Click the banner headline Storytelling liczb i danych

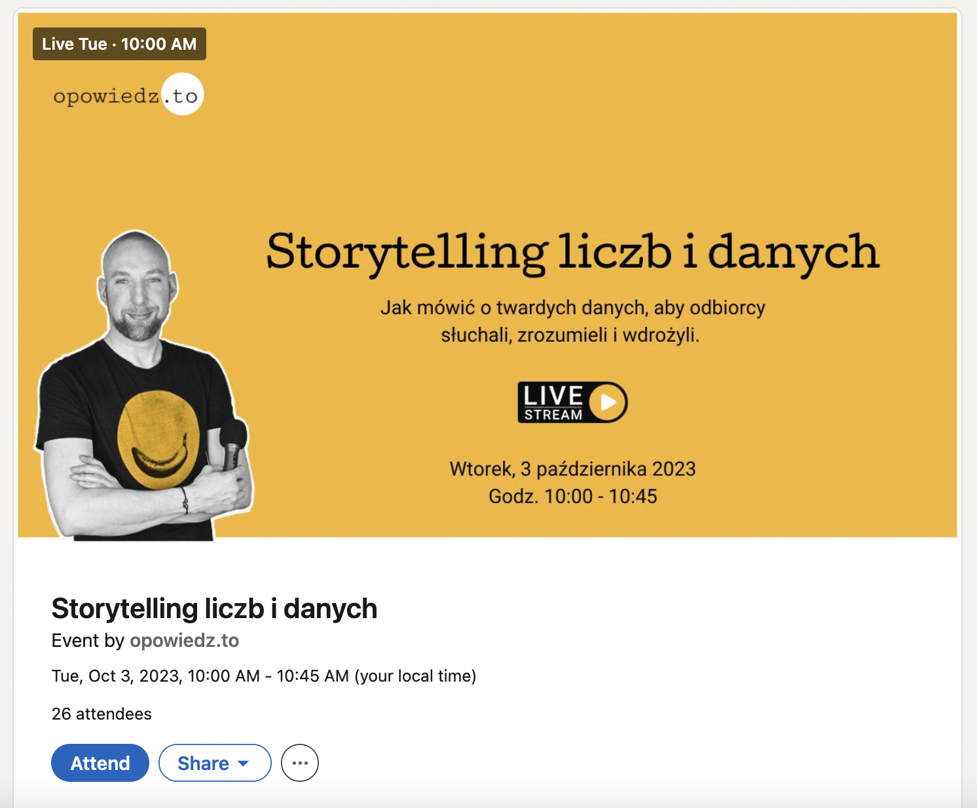click(572, 253)
